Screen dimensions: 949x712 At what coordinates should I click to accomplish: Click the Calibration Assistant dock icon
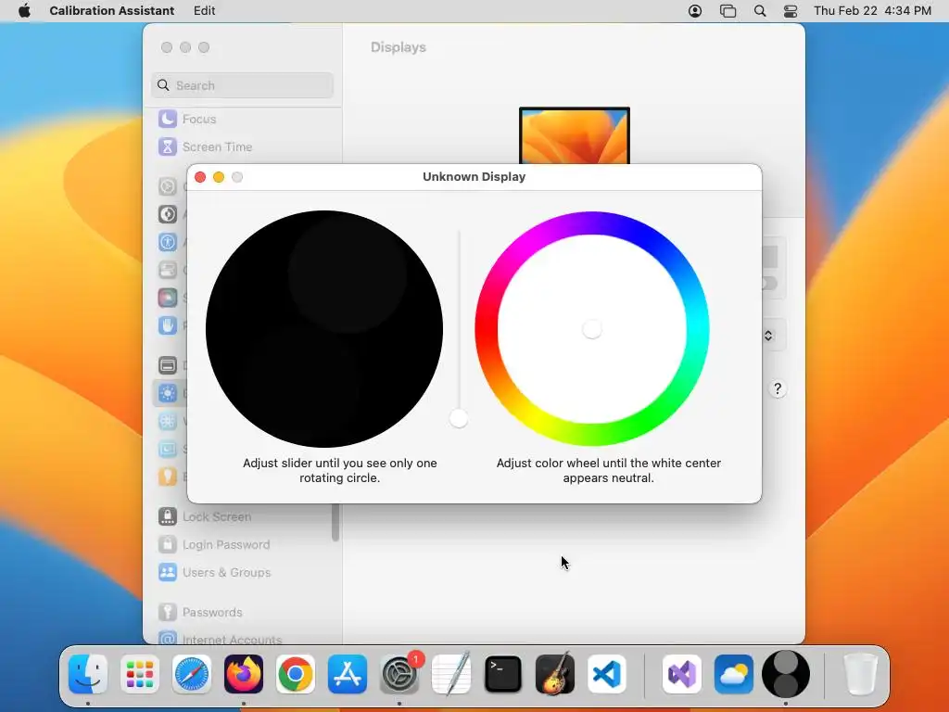[x=786, y=674]
